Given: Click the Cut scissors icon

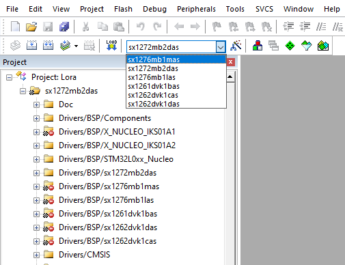Looking at the screenshot, I should 85,27.
